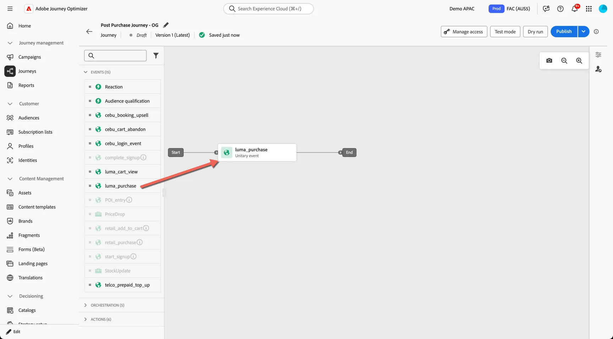
Task: Expand the ORCHESTRATION section
Action: click(x=85, y=305)
